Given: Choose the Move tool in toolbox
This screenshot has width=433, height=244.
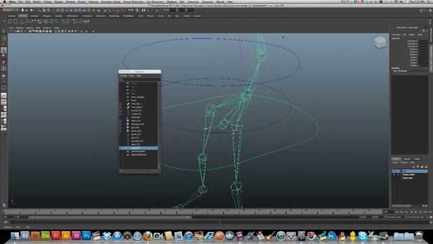Looking at the screenshot, I should (x=3, y=50).
